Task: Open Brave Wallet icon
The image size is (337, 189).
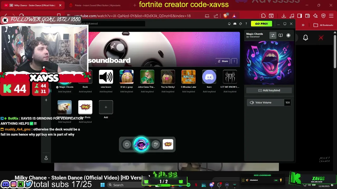Action: pos(307,16)
